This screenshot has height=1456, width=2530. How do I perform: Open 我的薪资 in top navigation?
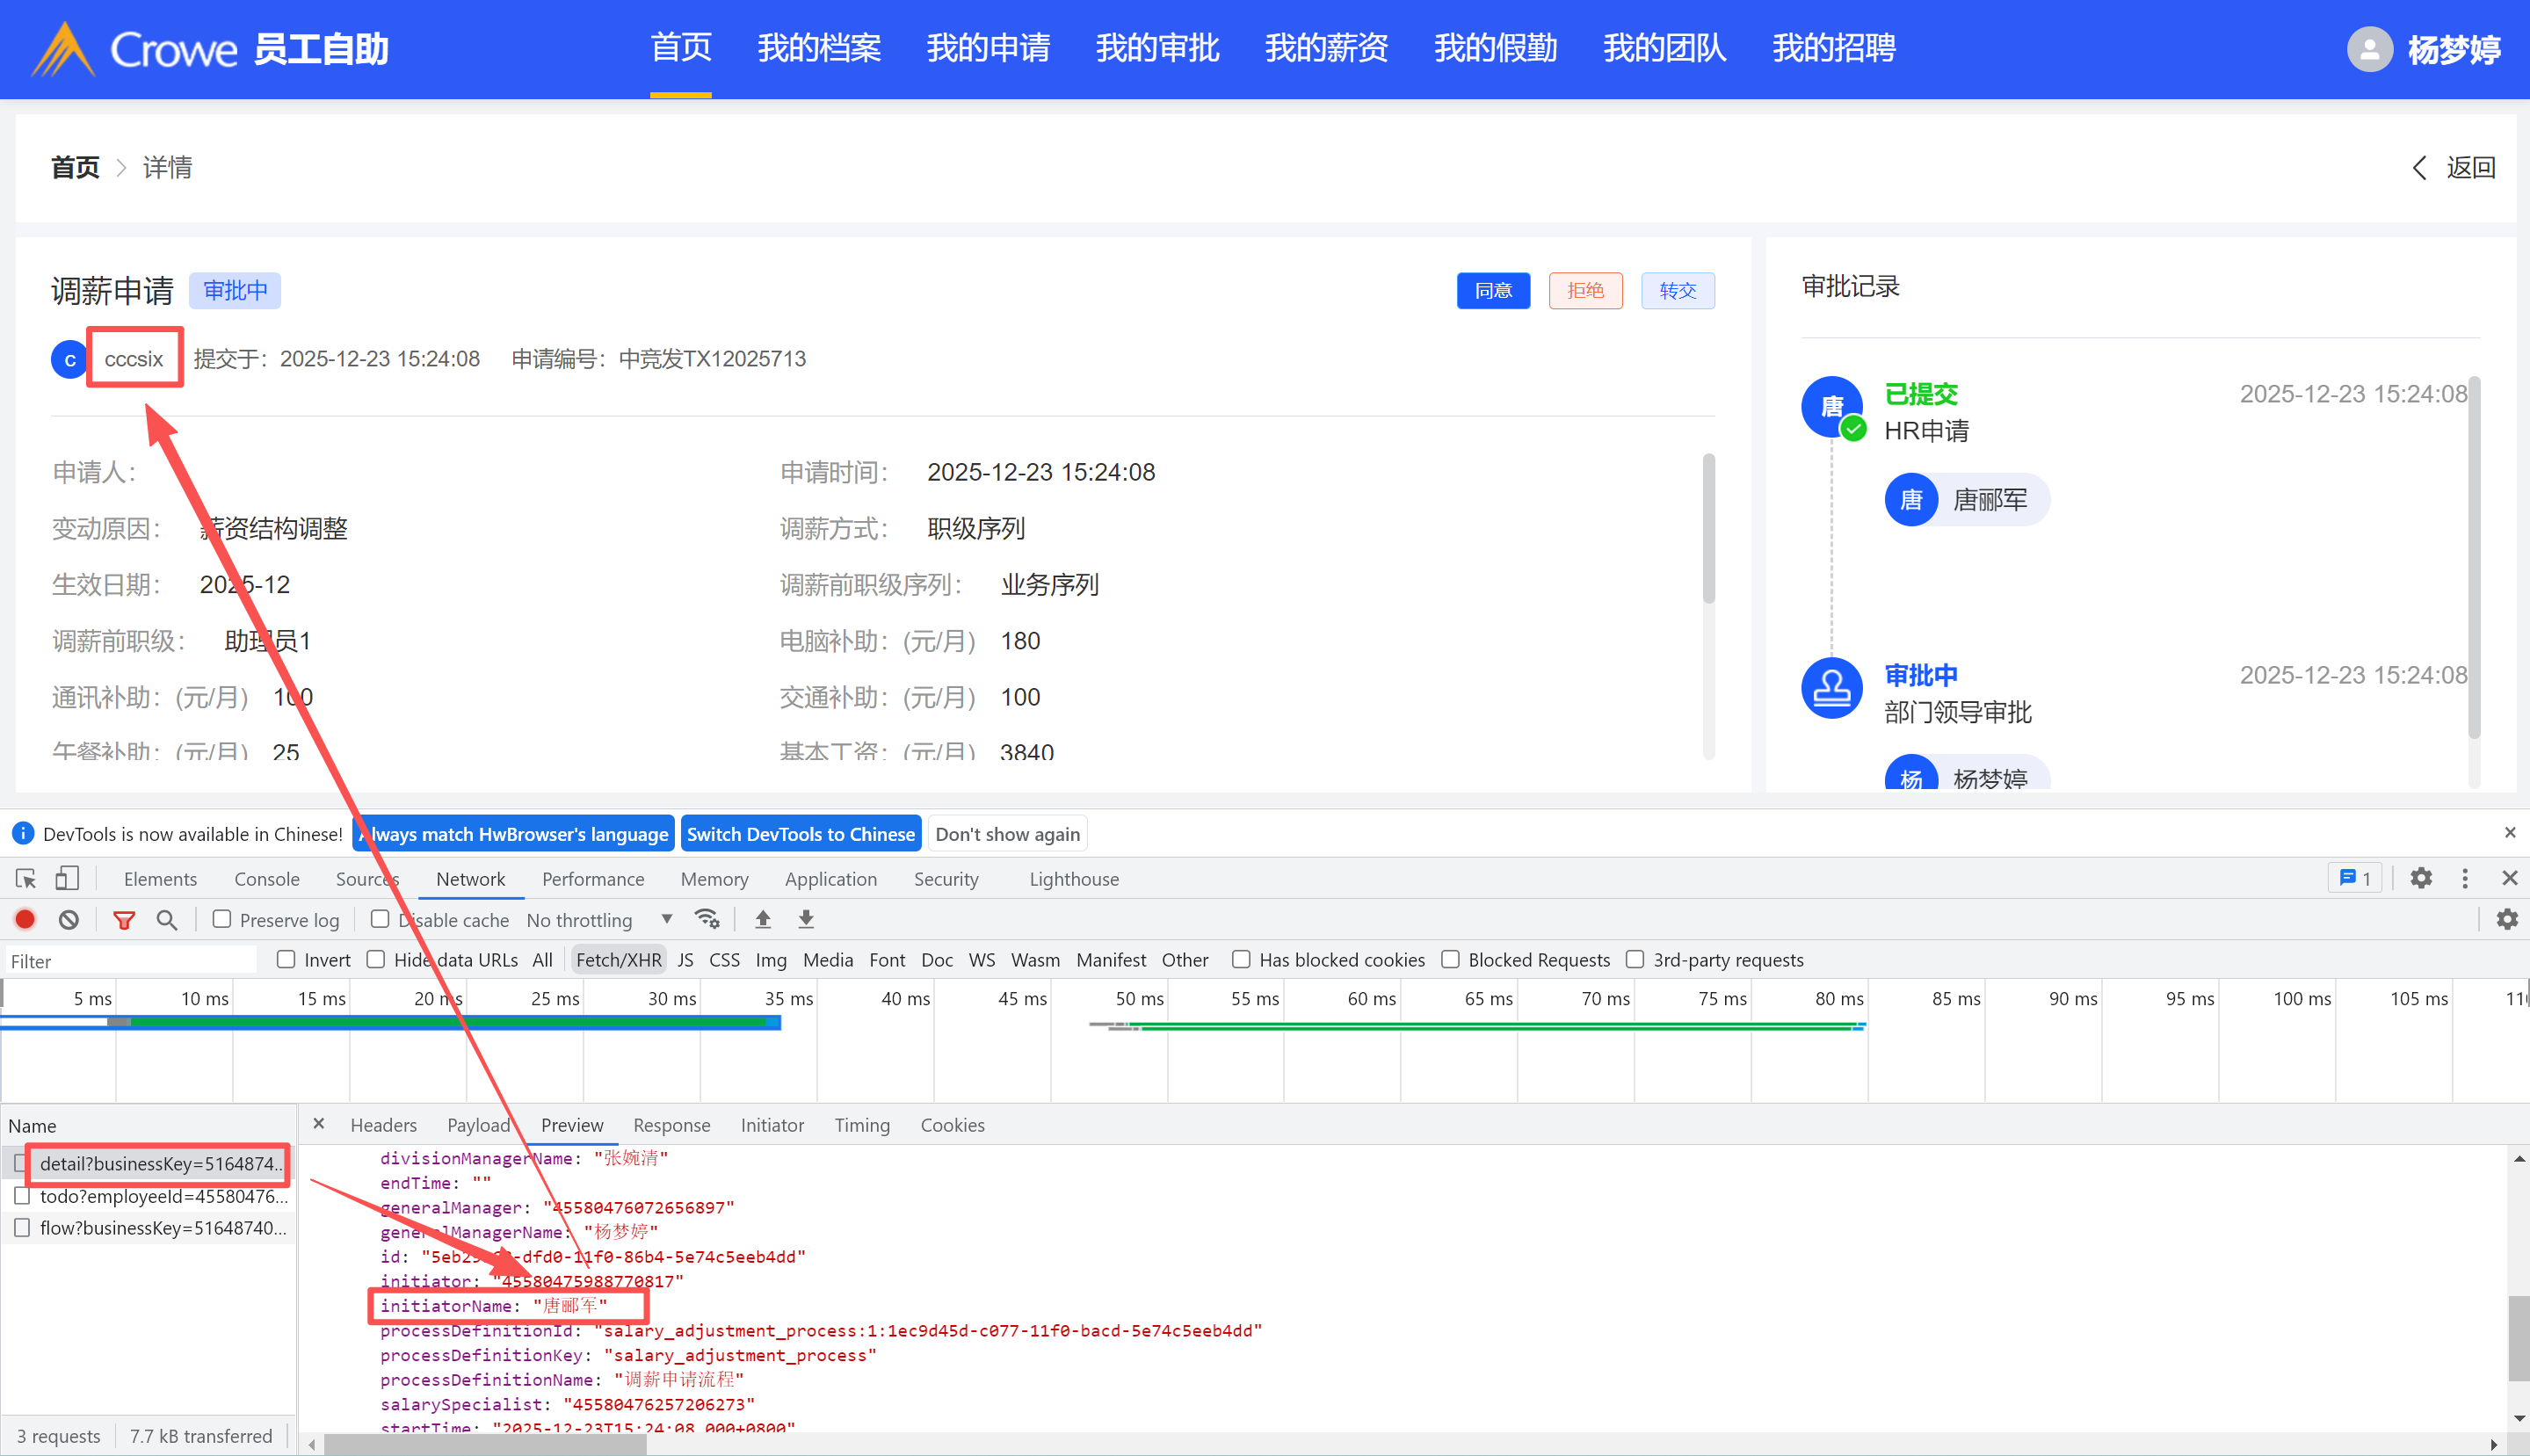click(1326, 48)
